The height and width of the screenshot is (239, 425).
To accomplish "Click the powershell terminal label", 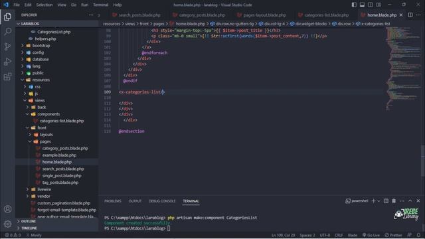I will pos(357,200).
